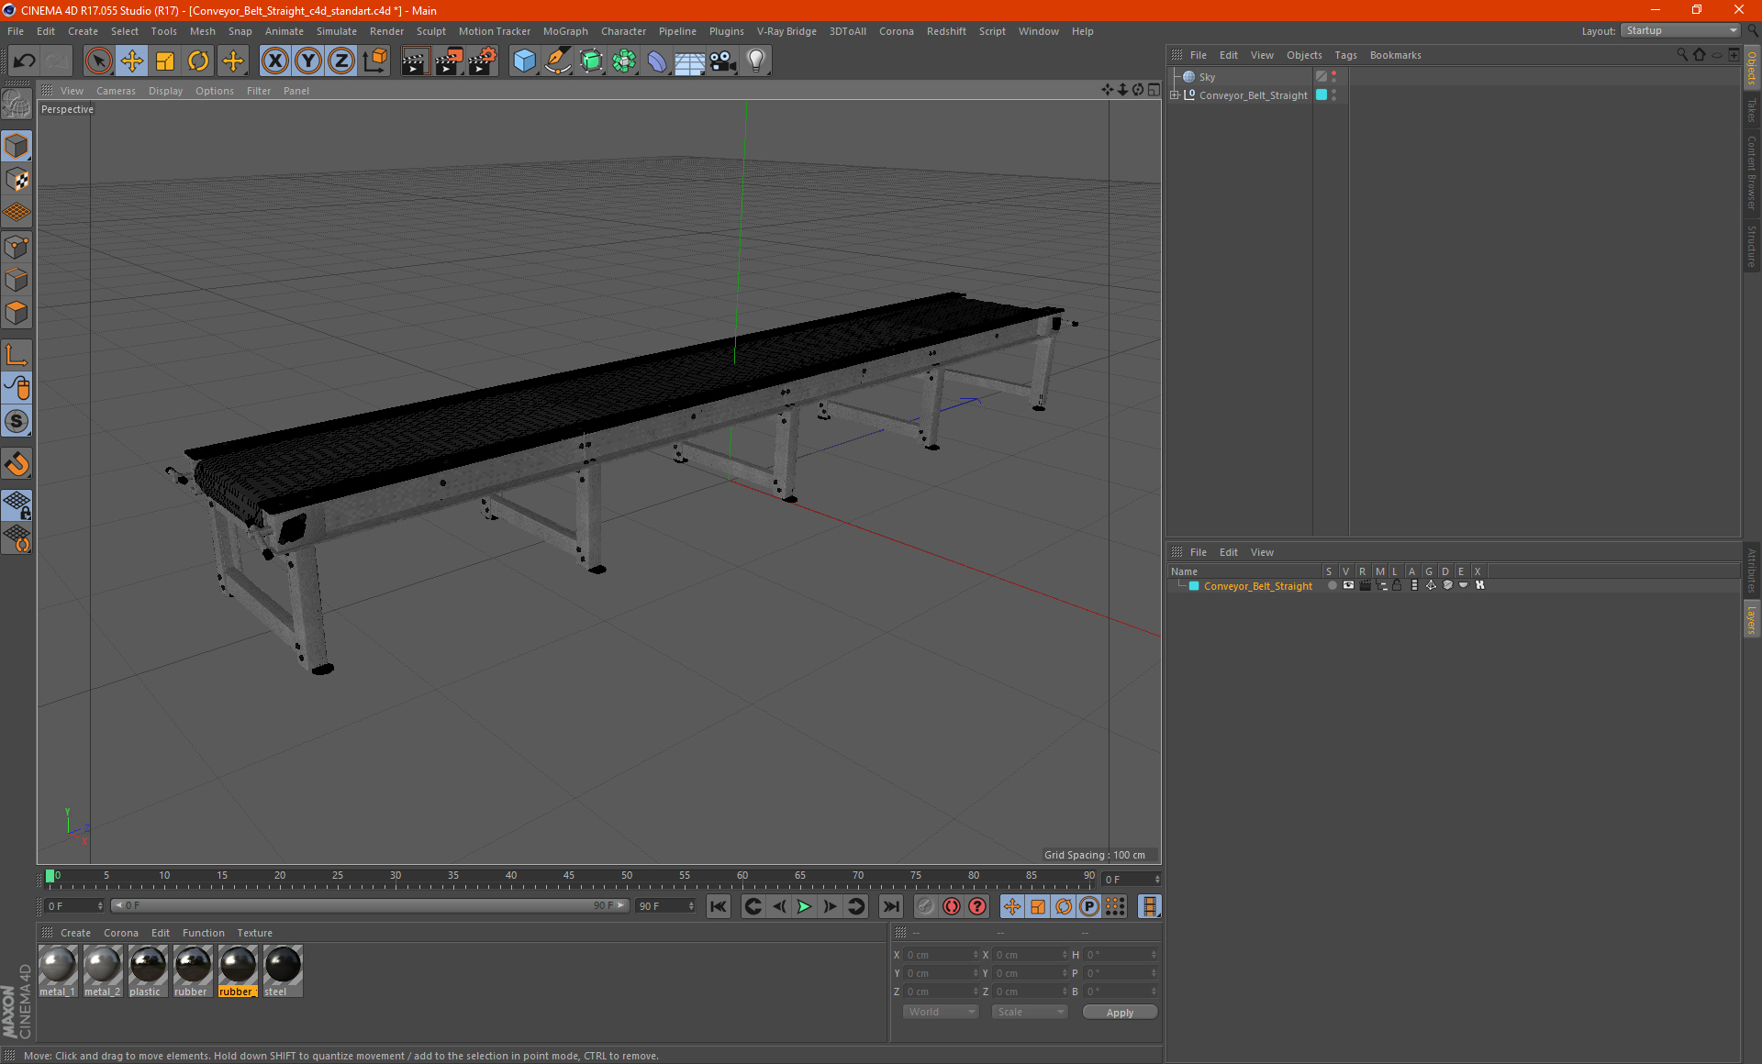Select the metal_1 material
Screen dimensions: 1762x1064
(x=58, y=970)
